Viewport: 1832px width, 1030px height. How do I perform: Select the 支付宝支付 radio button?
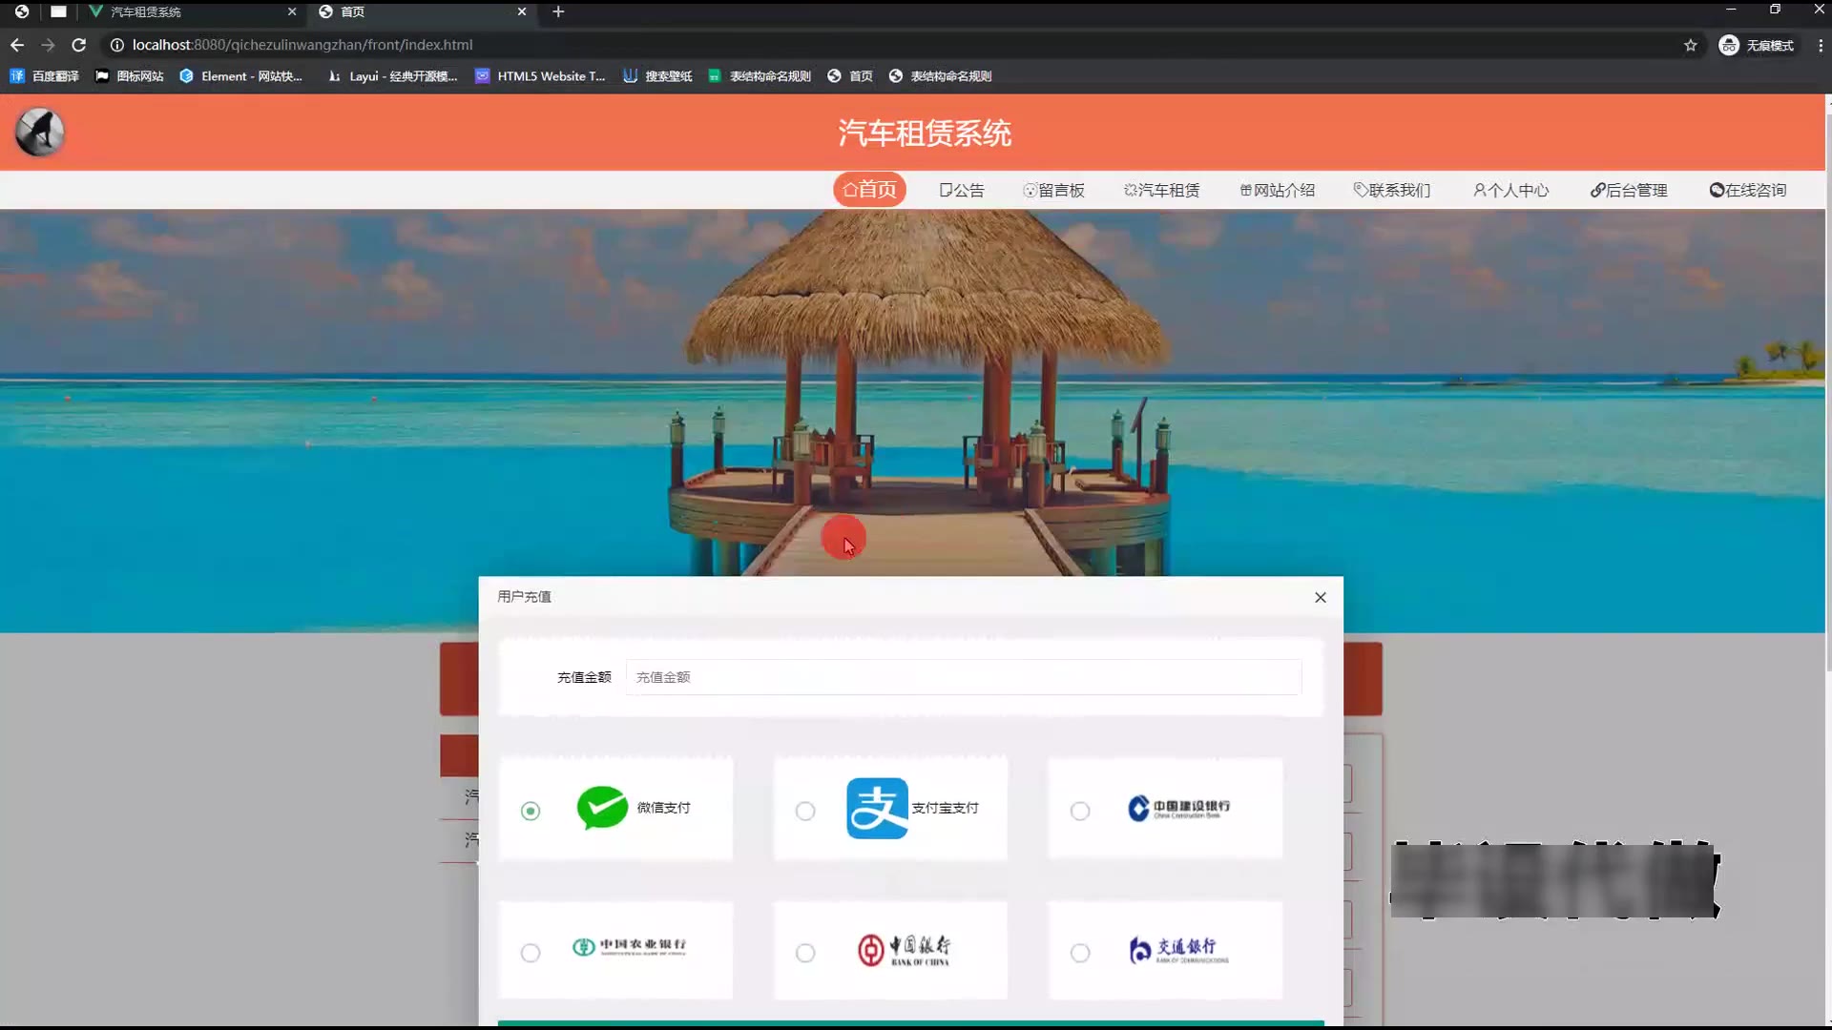[805, 811]
